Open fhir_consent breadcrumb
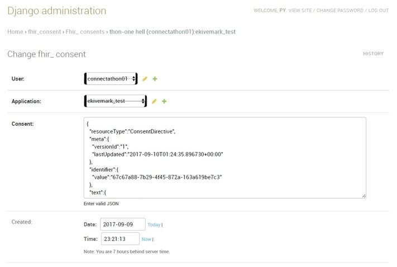 [45, 32]
